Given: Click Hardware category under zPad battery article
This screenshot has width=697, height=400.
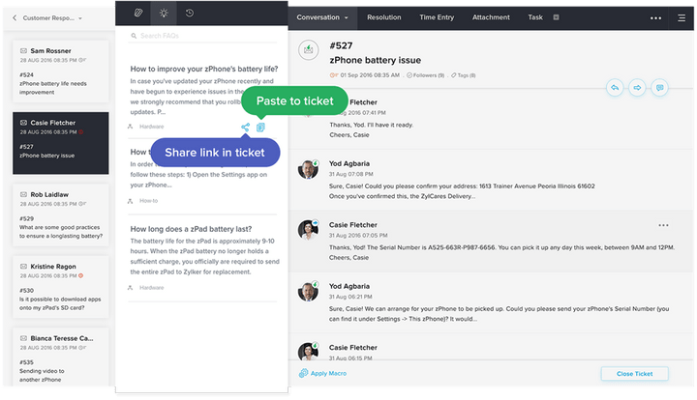Looking at the screenshot, I should click(152, 287).
